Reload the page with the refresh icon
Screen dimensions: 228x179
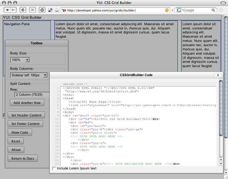(23, 10)
